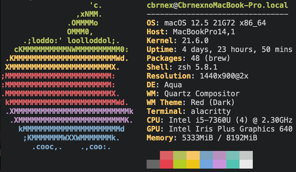This screenshot has height=172, width=296.
Task: Click the Shell value zsh 5.8.1
Action: [197, 67]
